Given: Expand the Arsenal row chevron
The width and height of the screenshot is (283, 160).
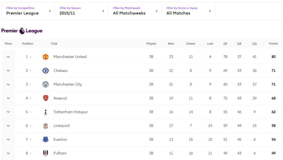Looking at the screenshot, I should point(8,98).
